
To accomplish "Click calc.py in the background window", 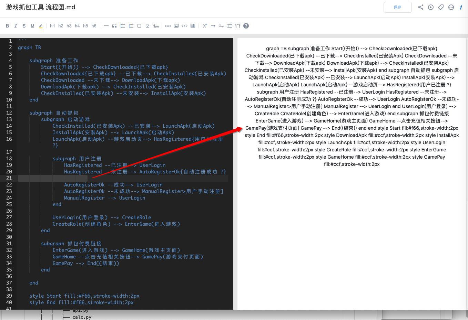I will [x=82, y=317].
